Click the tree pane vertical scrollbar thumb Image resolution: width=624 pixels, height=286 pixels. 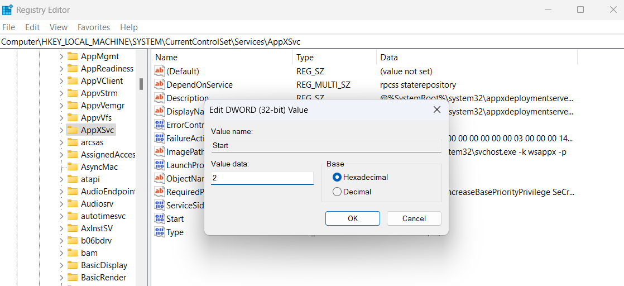point(141,84)
